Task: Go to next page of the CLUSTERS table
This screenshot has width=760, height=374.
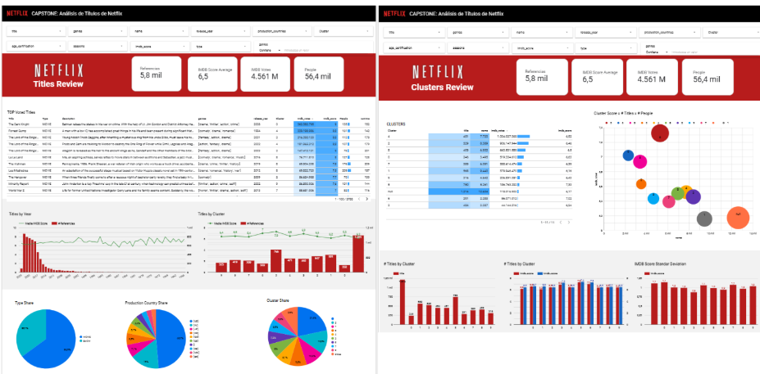Action: coord(568,222)
